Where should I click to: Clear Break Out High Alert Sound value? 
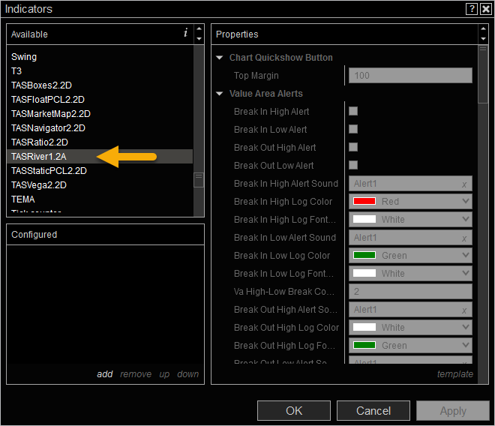(464, 310)
